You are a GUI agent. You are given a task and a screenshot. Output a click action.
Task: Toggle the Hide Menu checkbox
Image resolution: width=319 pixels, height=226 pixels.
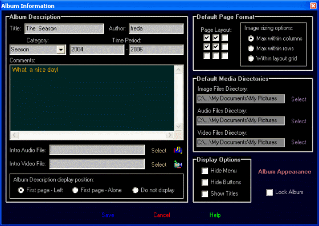(x=205, y=171)
